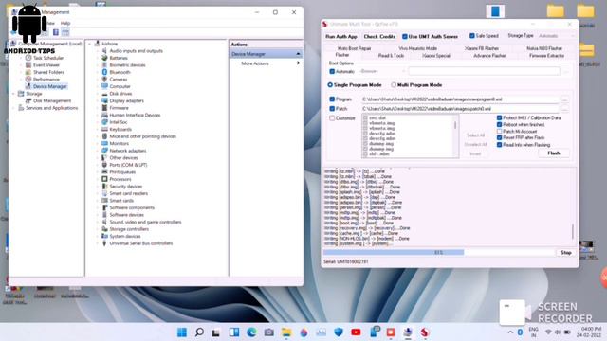Viewport: 607px width, 341px height.
Task: Open YouTube icon on the taskbar
Action: tap(356, 332)
